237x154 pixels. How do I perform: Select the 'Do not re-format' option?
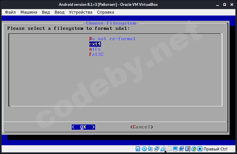(112, 39)
